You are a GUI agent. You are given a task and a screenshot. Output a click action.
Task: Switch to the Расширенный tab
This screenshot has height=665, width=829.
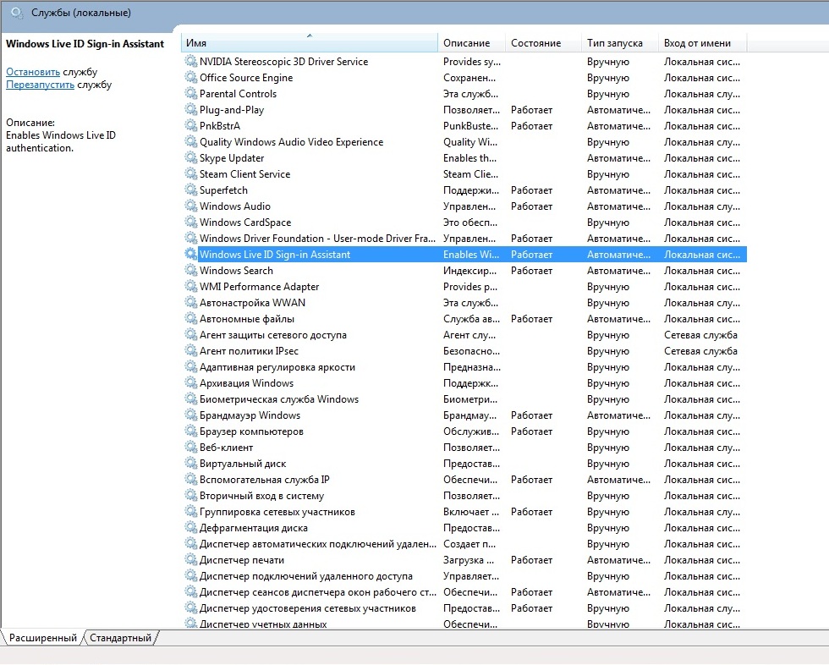[x=41, y=638]
